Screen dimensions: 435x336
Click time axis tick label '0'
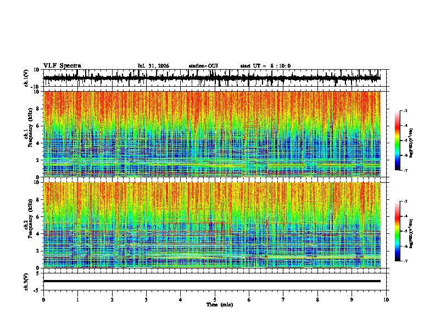[43, 300]
